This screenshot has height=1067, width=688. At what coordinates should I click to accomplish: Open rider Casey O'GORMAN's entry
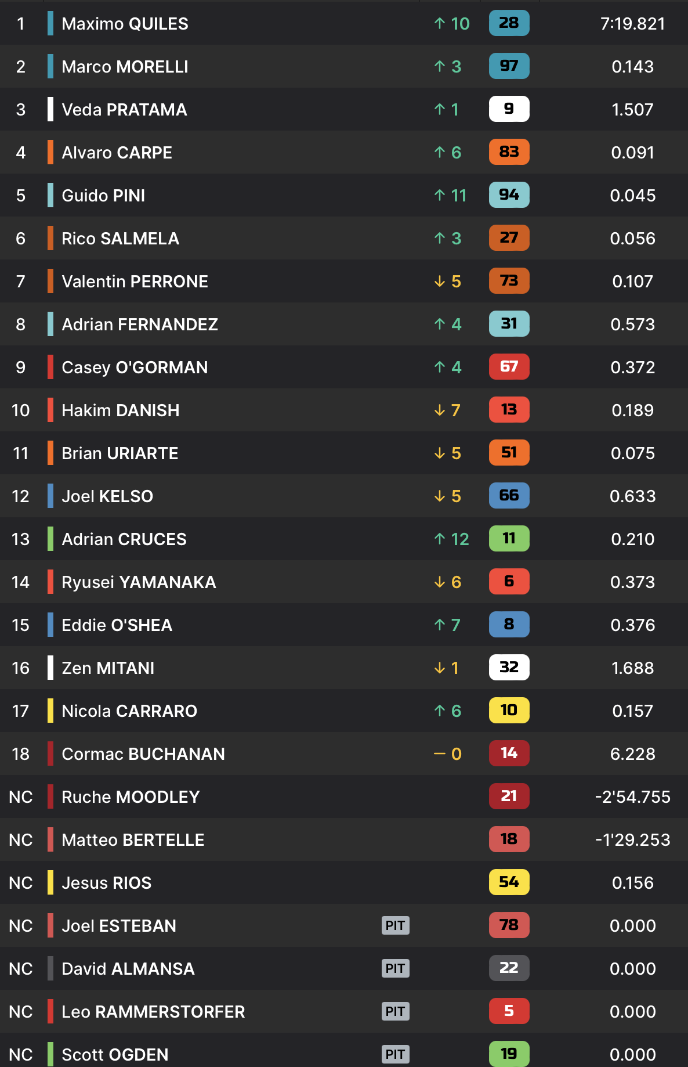[x=135, y=367]
